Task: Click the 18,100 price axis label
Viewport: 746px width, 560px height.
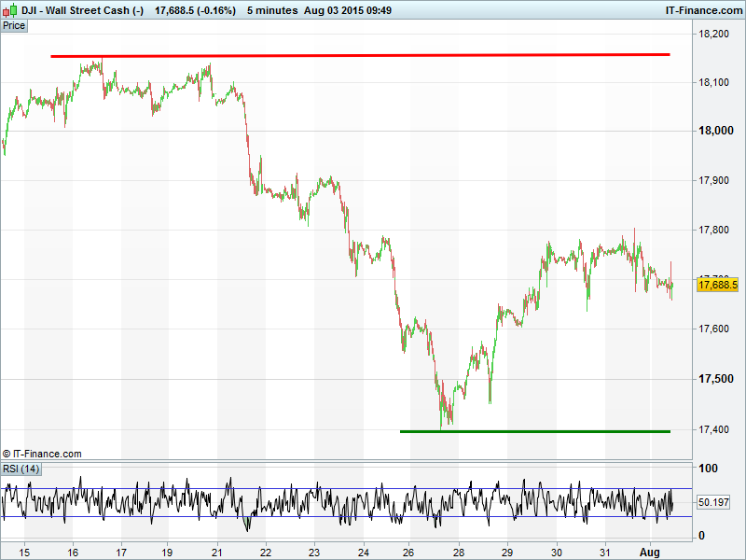Action: [713, 82]
